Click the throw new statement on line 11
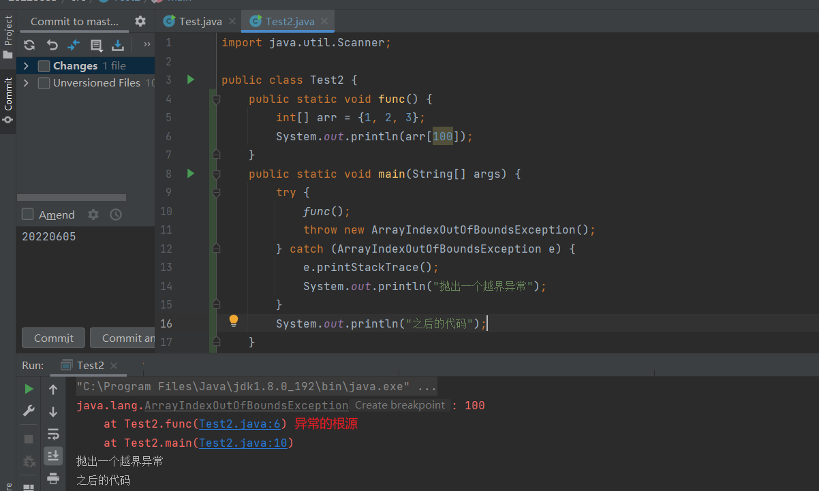 [x=450, y=229]
